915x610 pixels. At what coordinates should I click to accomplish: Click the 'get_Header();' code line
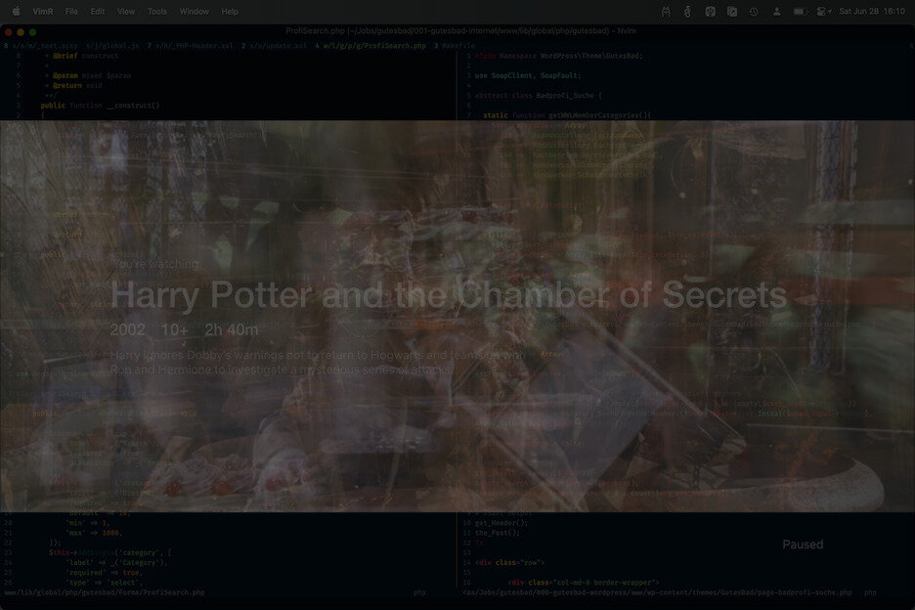click(x=501, y=523)
